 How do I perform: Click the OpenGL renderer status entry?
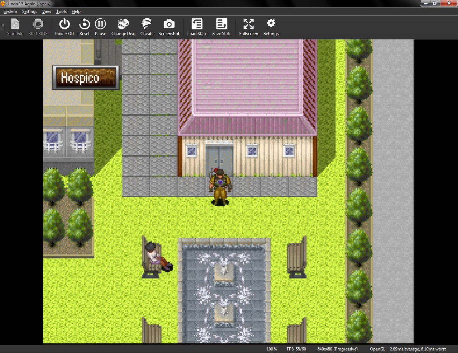(377, 349)
